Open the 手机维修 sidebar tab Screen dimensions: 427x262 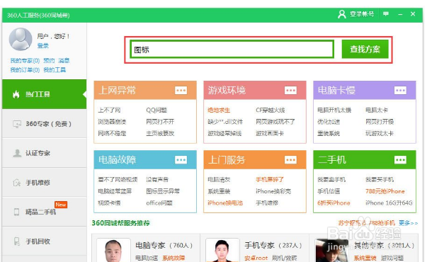point(45,183)
